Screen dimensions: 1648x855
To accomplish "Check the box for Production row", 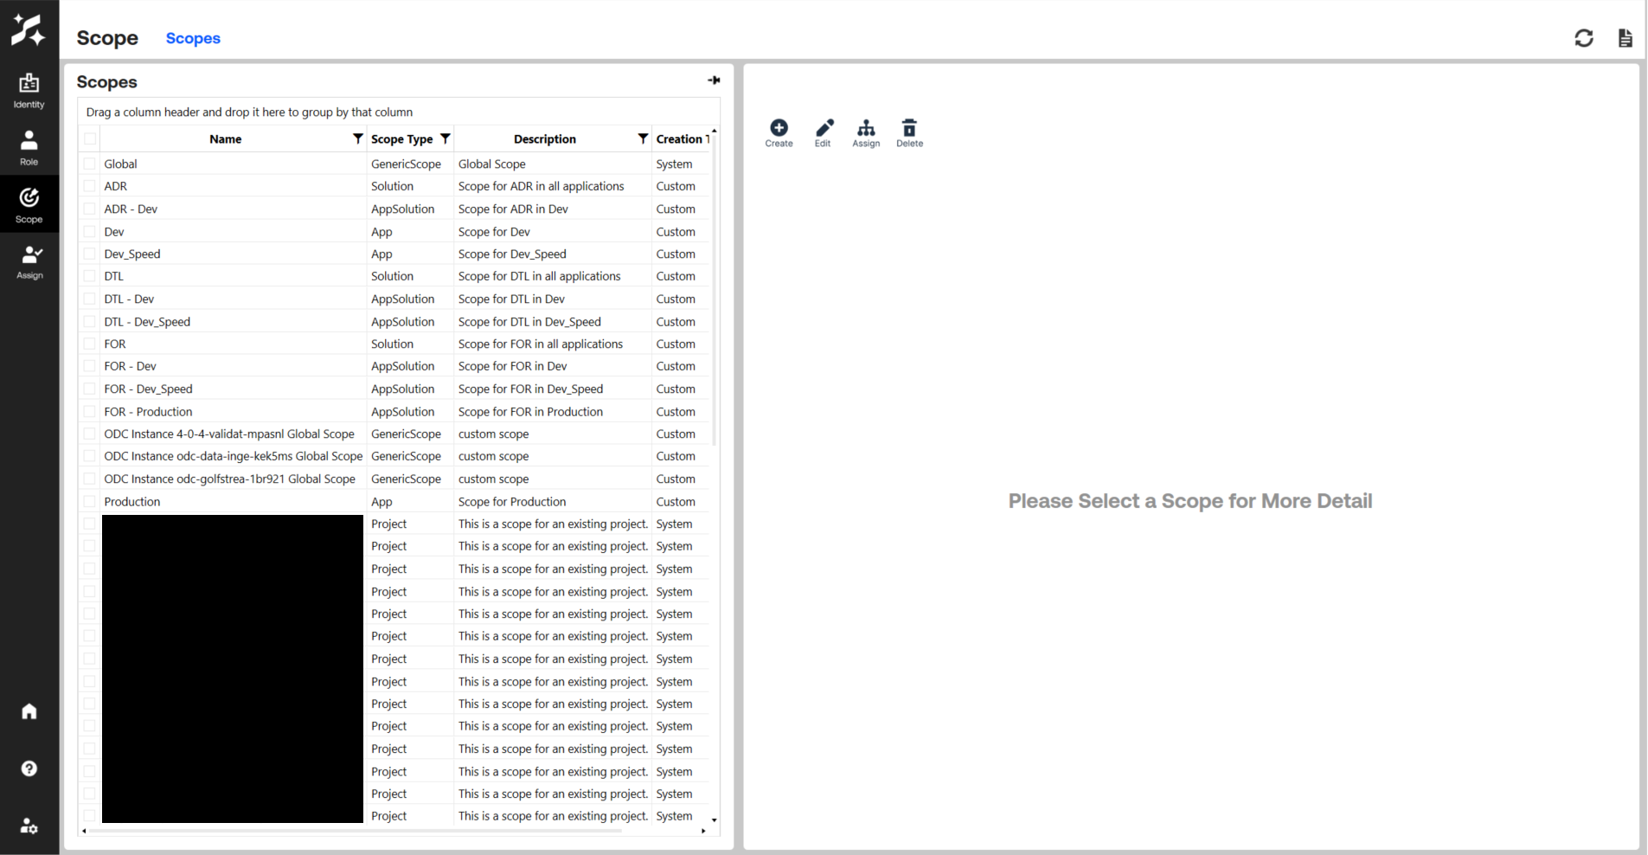I will click(x=90, y=501).
